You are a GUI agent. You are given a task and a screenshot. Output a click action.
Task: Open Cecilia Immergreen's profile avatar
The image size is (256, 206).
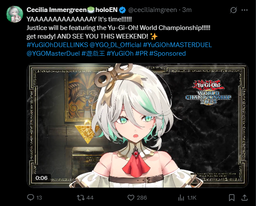click(x=15, y=14)
